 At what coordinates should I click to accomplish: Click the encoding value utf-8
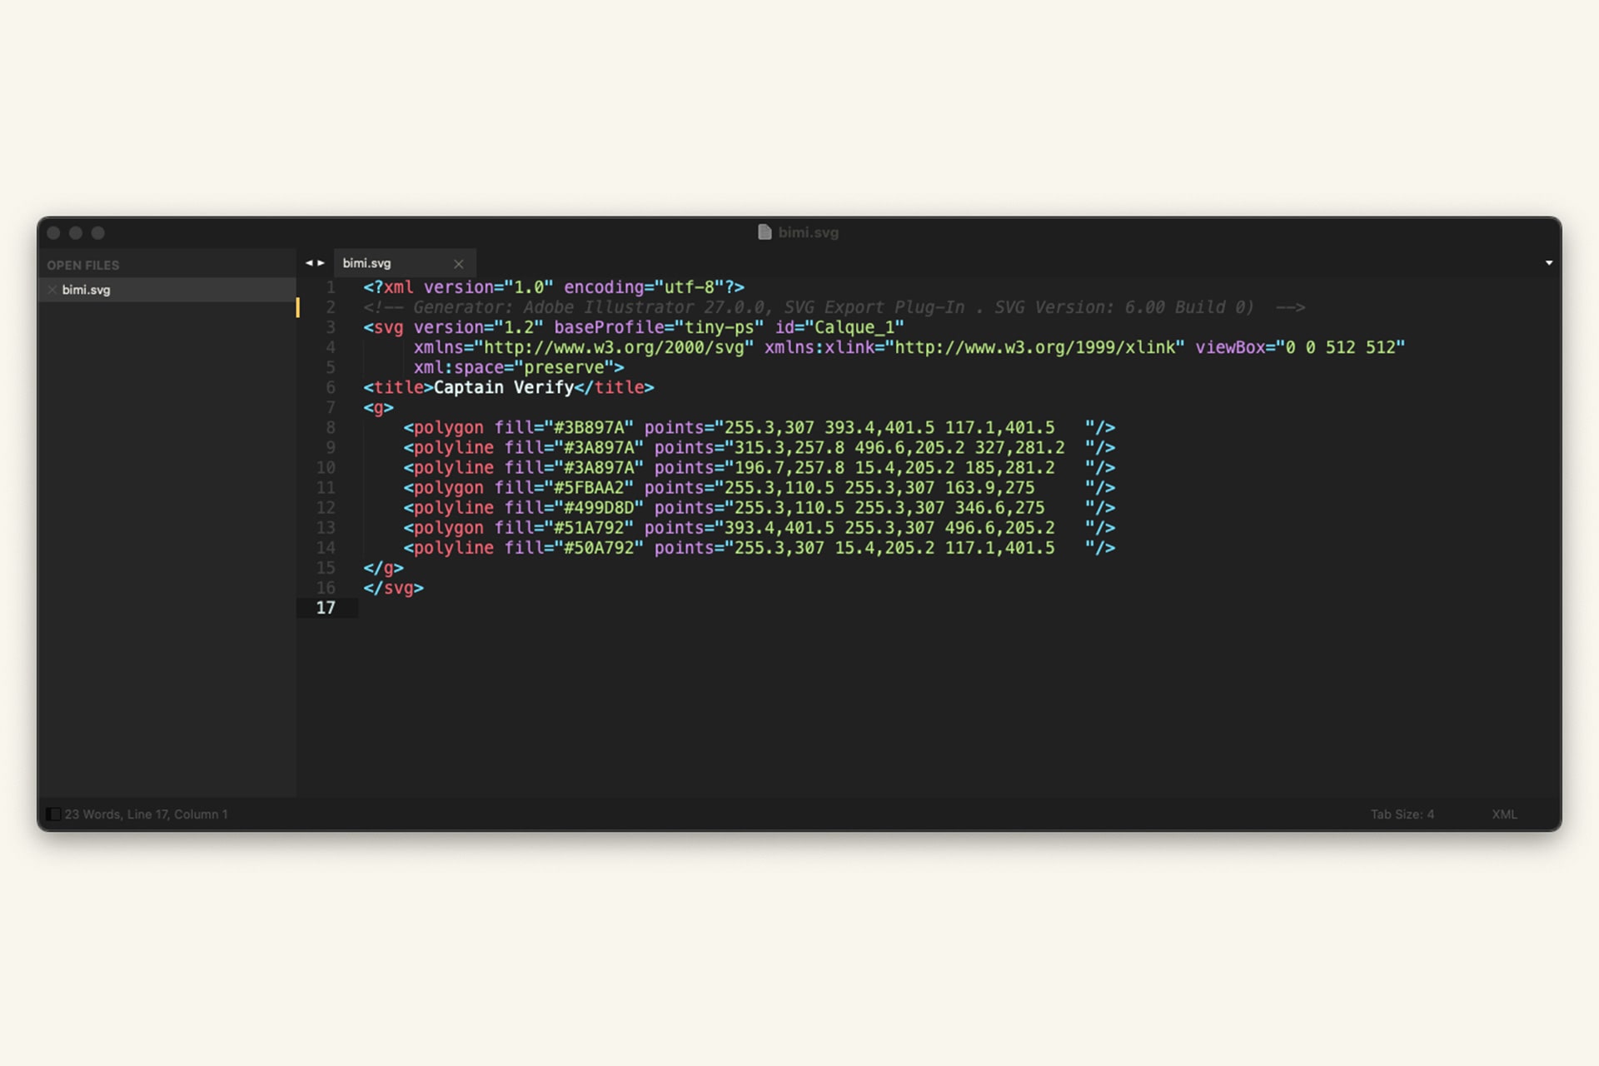pyautogui.click(x=690, y=287)
